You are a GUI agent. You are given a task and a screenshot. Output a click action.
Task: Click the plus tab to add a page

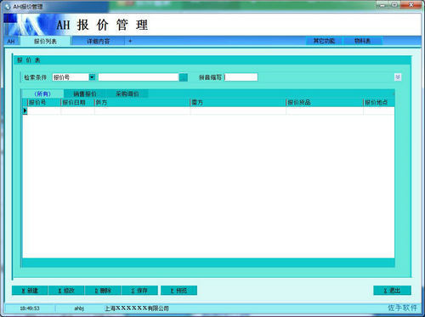[130, 41]
